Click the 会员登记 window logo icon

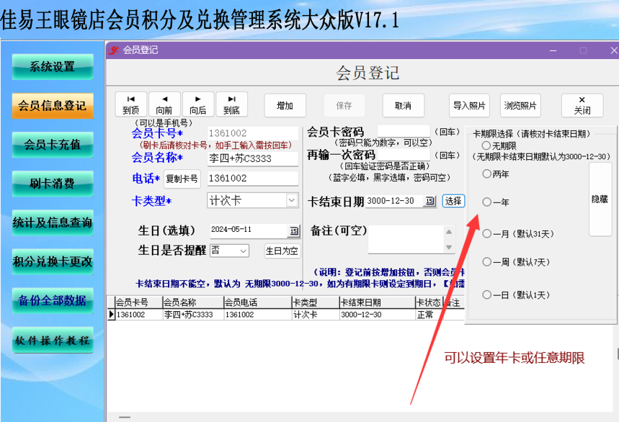click(114, 50)
